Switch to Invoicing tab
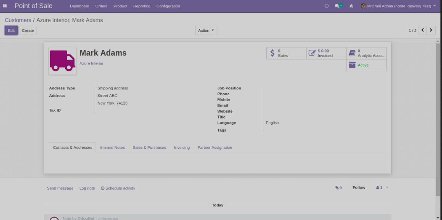 click(x=182, y=147)
